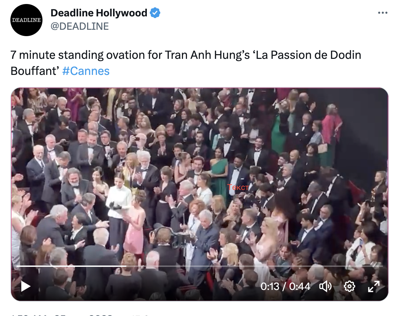Click the 0:44 total duration readout
This screenshot has width=395, height=316.
300,287
